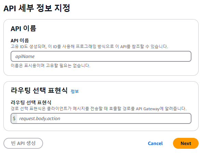
Task: Click the apiName placeholder text
Action: 25,56
